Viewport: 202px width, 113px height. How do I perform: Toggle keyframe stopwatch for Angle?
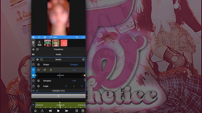coord(33,86)
